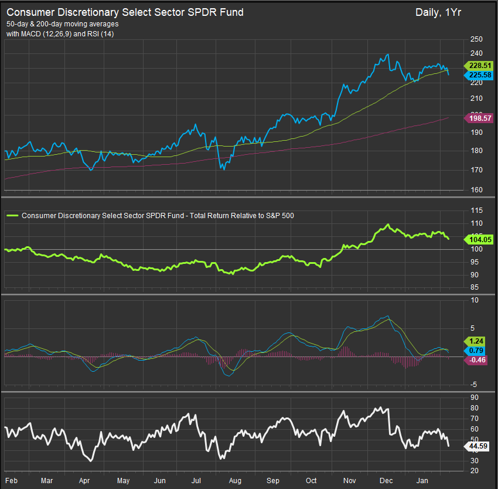This screenshot has width=498, height=489.
Task: Click the 30 RSI axis label
Action: pos(474,460)
